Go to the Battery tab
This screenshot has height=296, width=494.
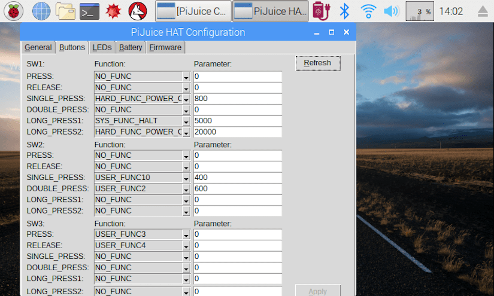click(x=131, y=47)
